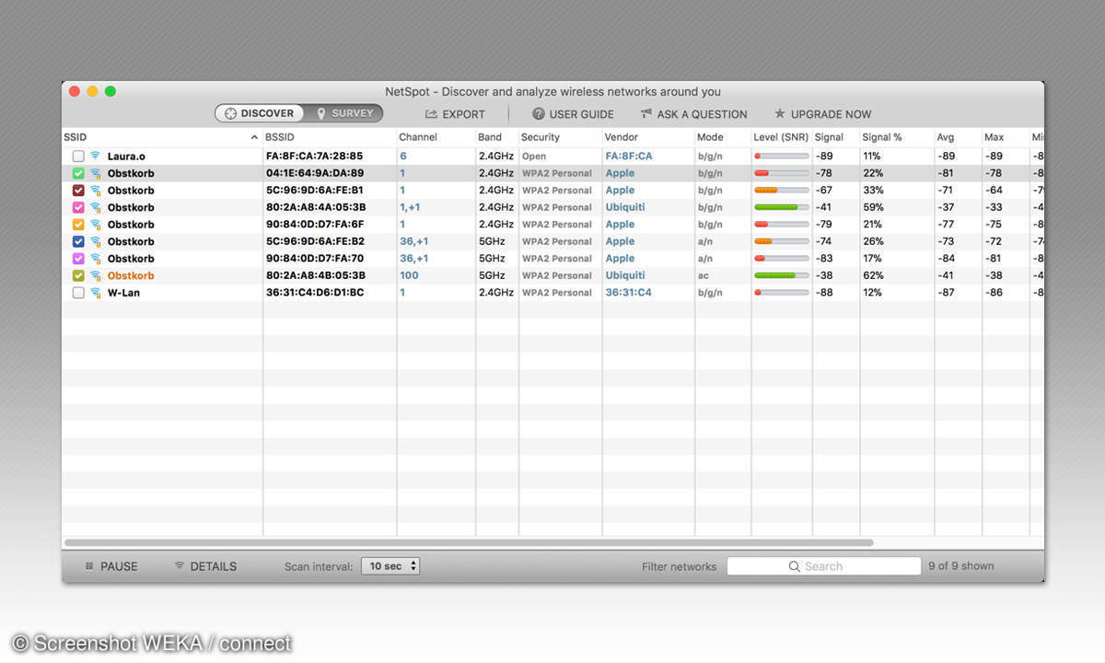The width and height of the screenshot is (1105, 663).
Task: Switch to SURVEY mode
Action: (x=345, y=113)
